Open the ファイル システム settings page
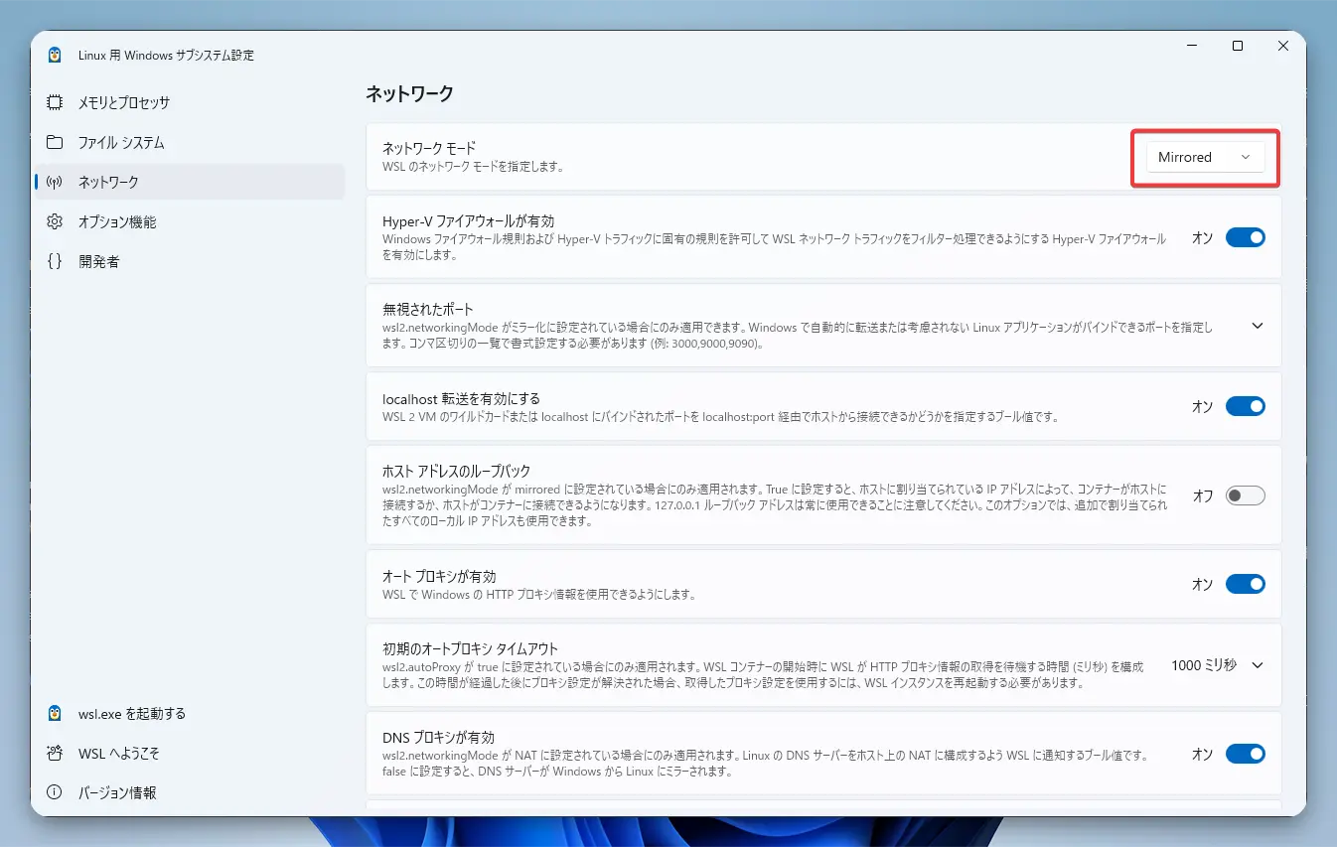 coord(121,142)
